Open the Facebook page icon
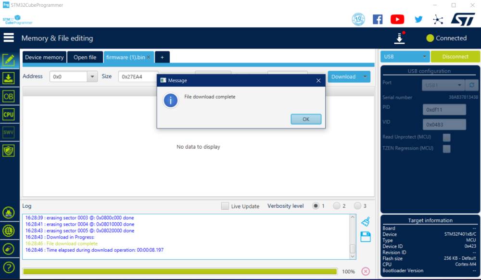This screenshot has width=481, height=280. pyautogui.click(x=378, y=19)
